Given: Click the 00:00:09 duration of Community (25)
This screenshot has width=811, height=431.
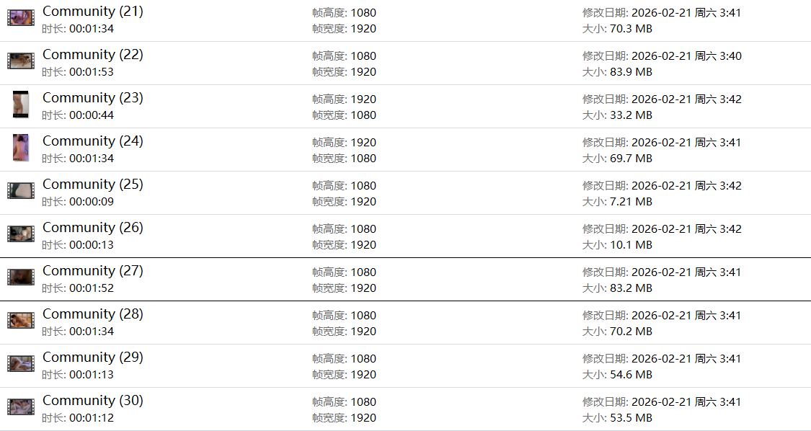Looking at the screenshot, I should coord(91,202).
